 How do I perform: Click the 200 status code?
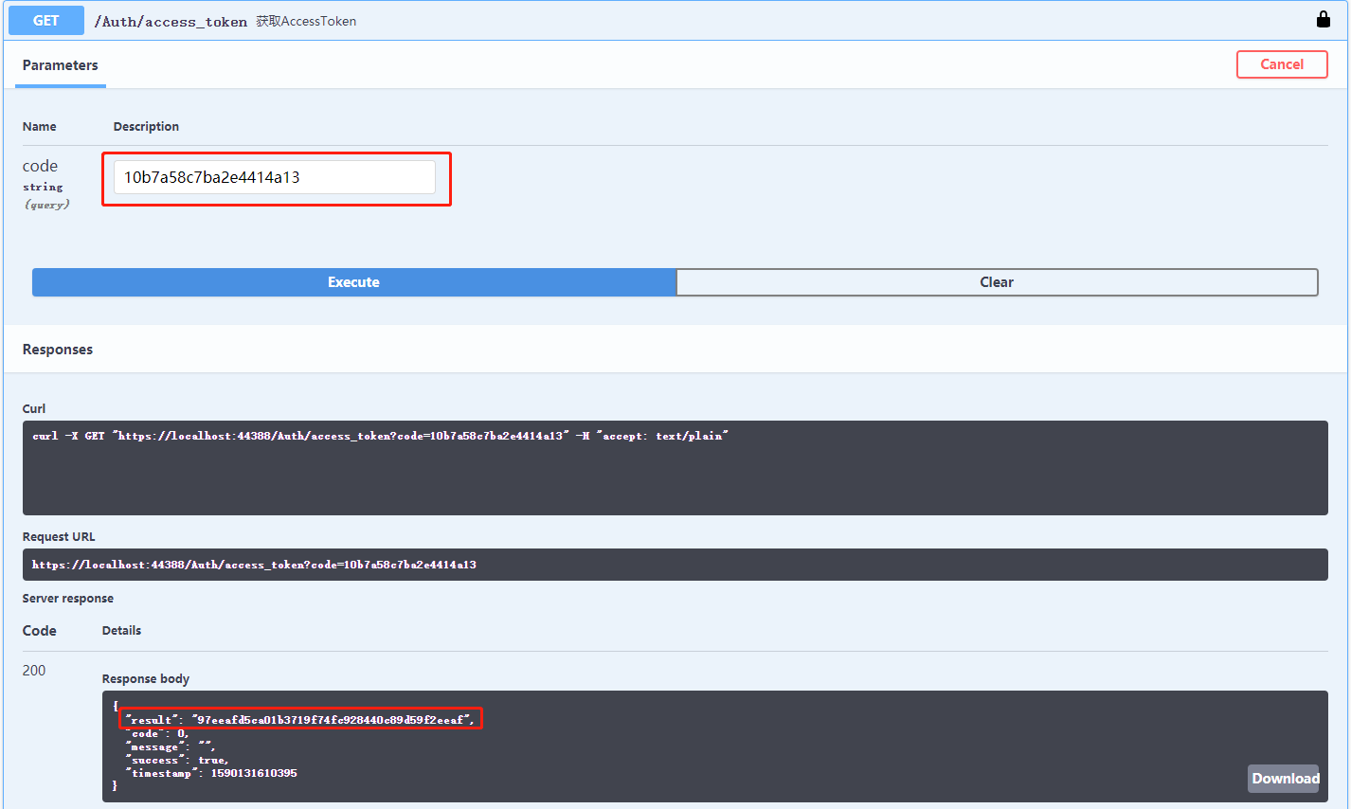[34, 671]
